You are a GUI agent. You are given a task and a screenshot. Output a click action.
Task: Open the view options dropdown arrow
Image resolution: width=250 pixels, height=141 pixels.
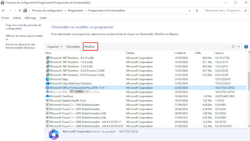pyautogui.click(x=239, y=47)
